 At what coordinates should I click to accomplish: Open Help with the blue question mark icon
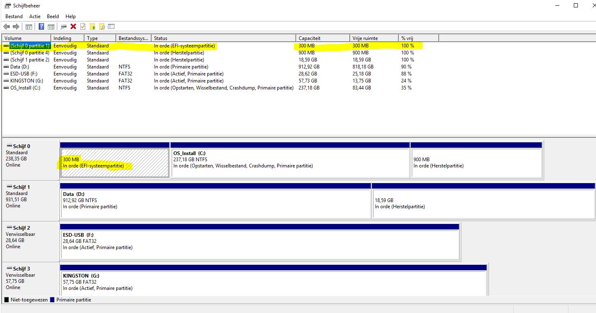tap(42, 27)
